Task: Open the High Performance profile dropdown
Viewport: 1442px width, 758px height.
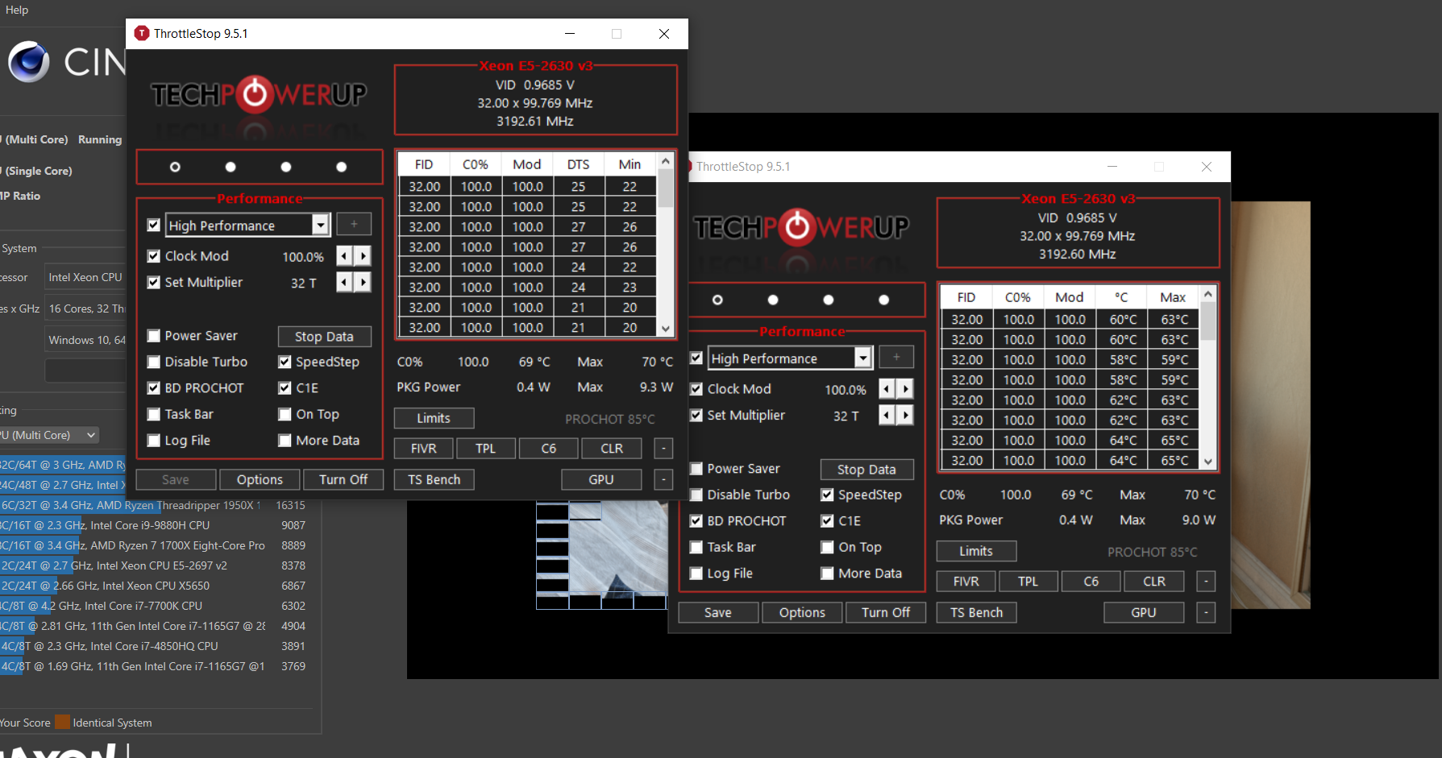Action: 321,225
